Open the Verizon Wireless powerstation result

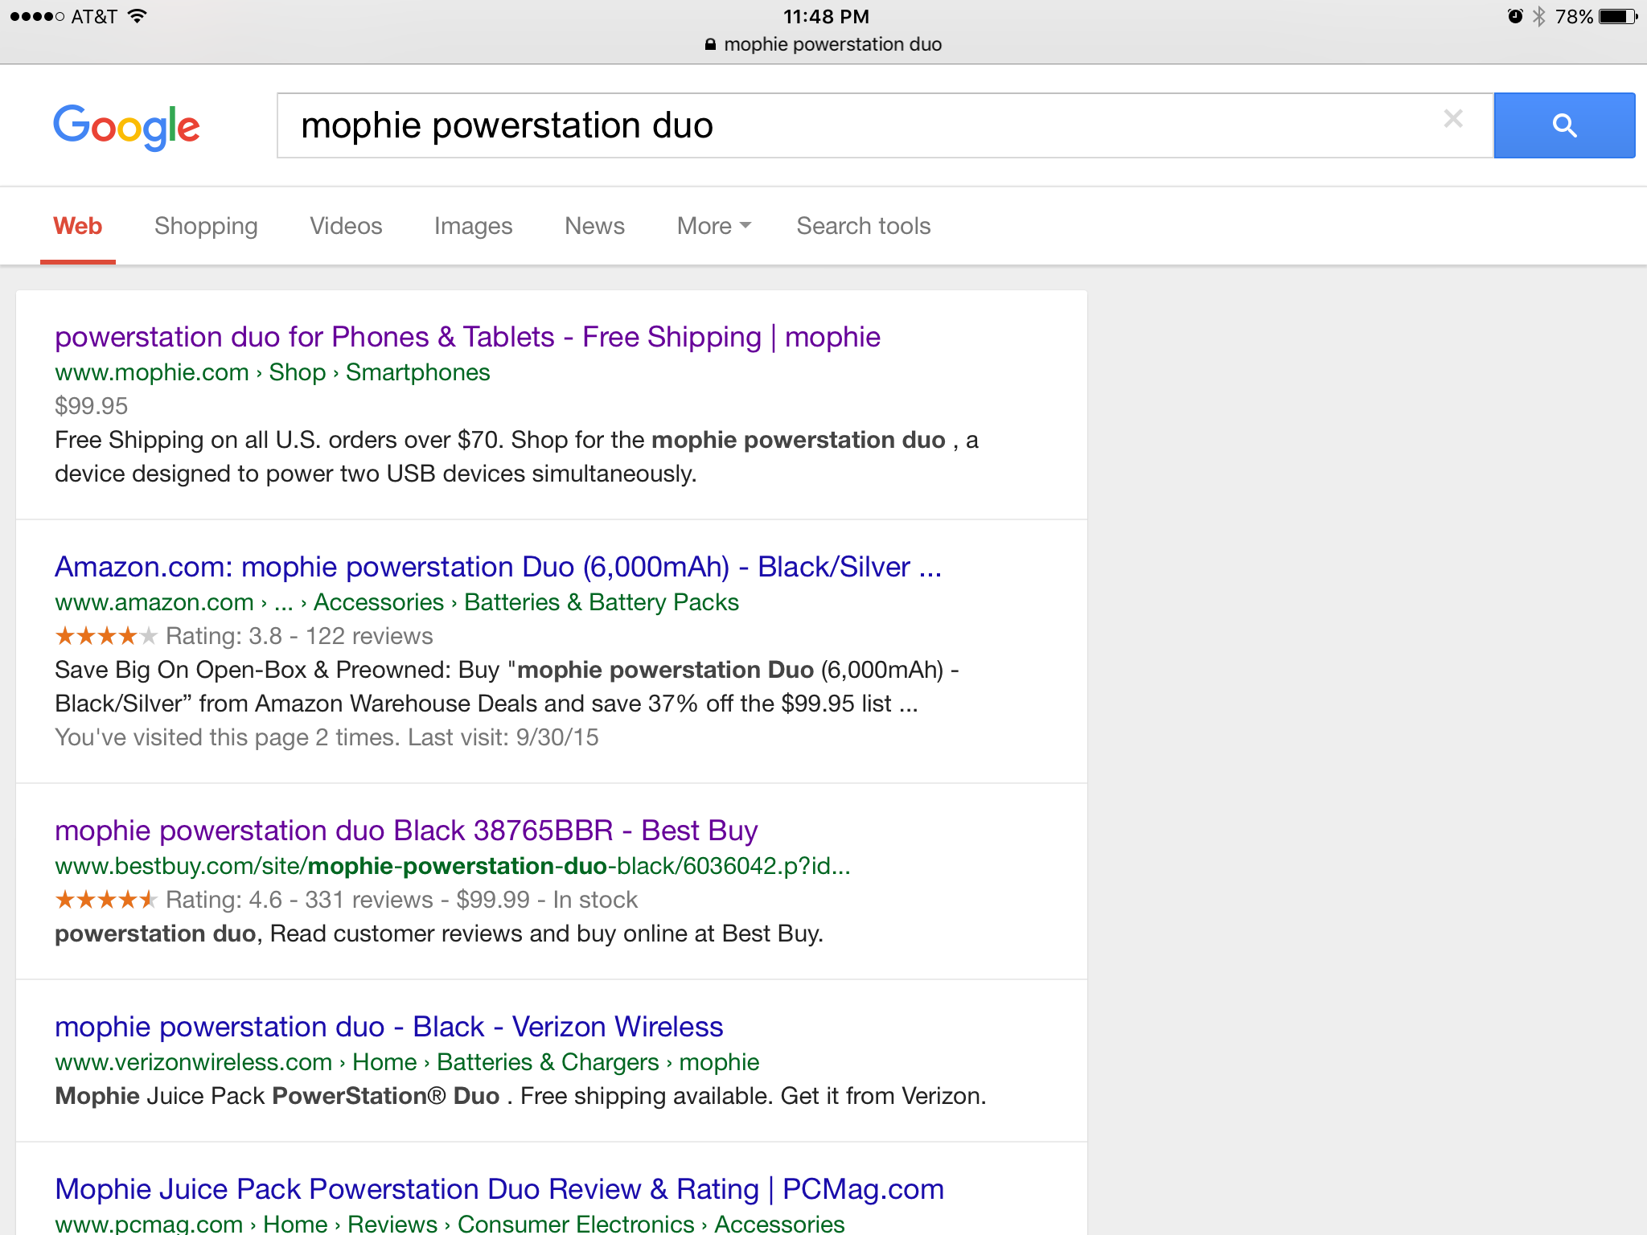coord(388,1027)
